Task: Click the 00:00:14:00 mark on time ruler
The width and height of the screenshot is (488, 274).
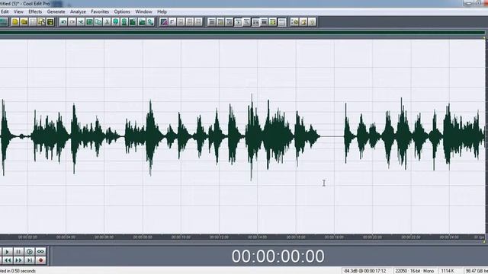Action: point(258,237)
